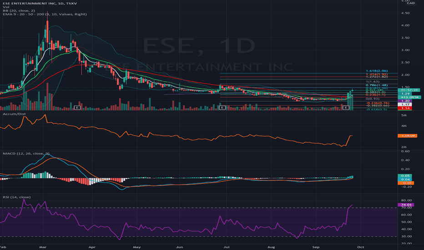Click the 0.60 MACD axis value
The image size is (424, 250).
click(x=405, y=151)
